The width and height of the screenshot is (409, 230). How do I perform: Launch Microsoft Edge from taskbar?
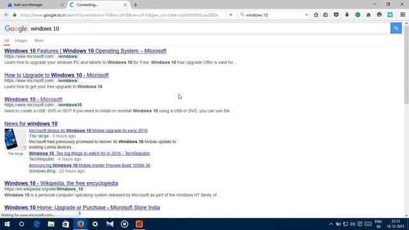[x=36, y=224]
